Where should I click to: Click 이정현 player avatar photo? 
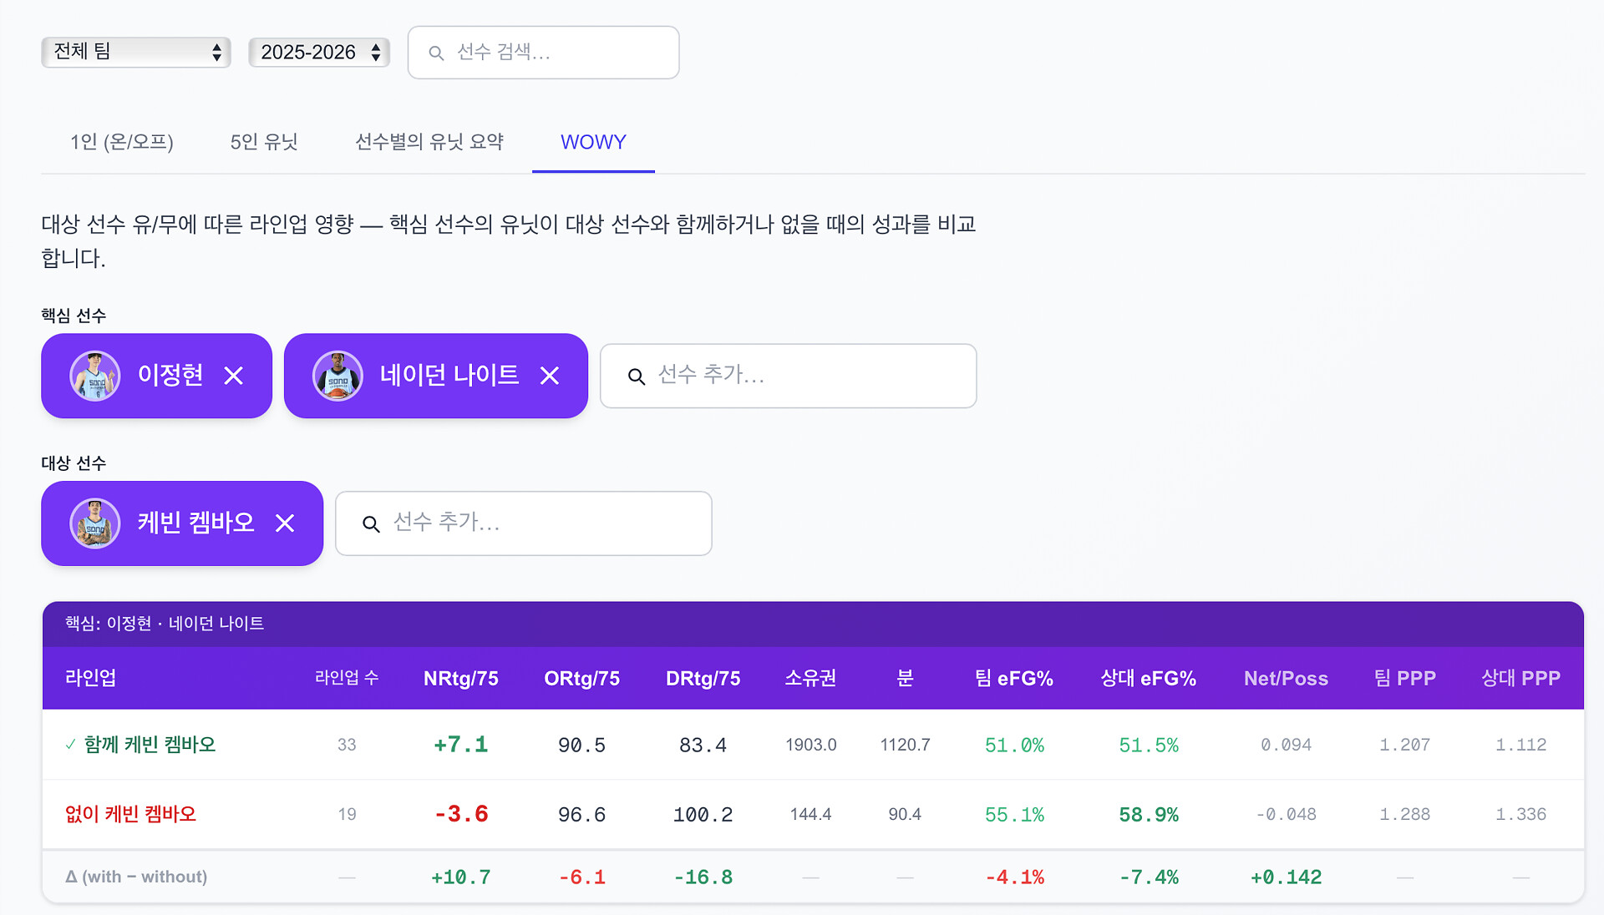95,376
